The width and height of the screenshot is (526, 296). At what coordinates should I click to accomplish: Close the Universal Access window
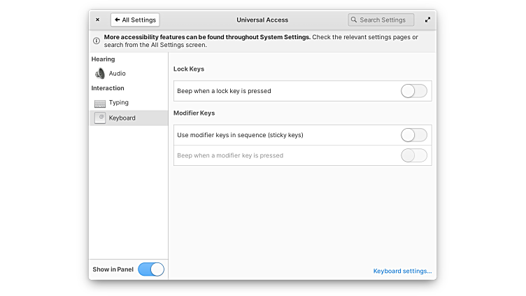click(x=97, y=20)
